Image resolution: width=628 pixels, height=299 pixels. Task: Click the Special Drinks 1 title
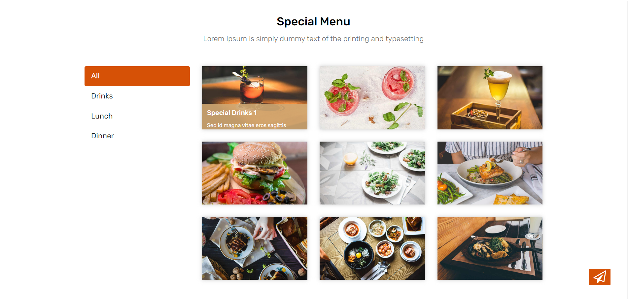coord(232,113)
